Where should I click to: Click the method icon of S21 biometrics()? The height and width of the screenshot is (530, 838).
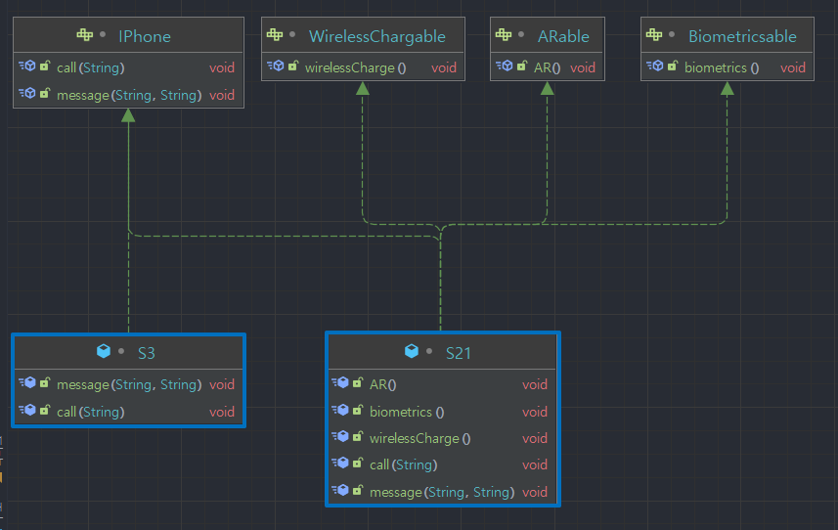[x=340, y=411]
